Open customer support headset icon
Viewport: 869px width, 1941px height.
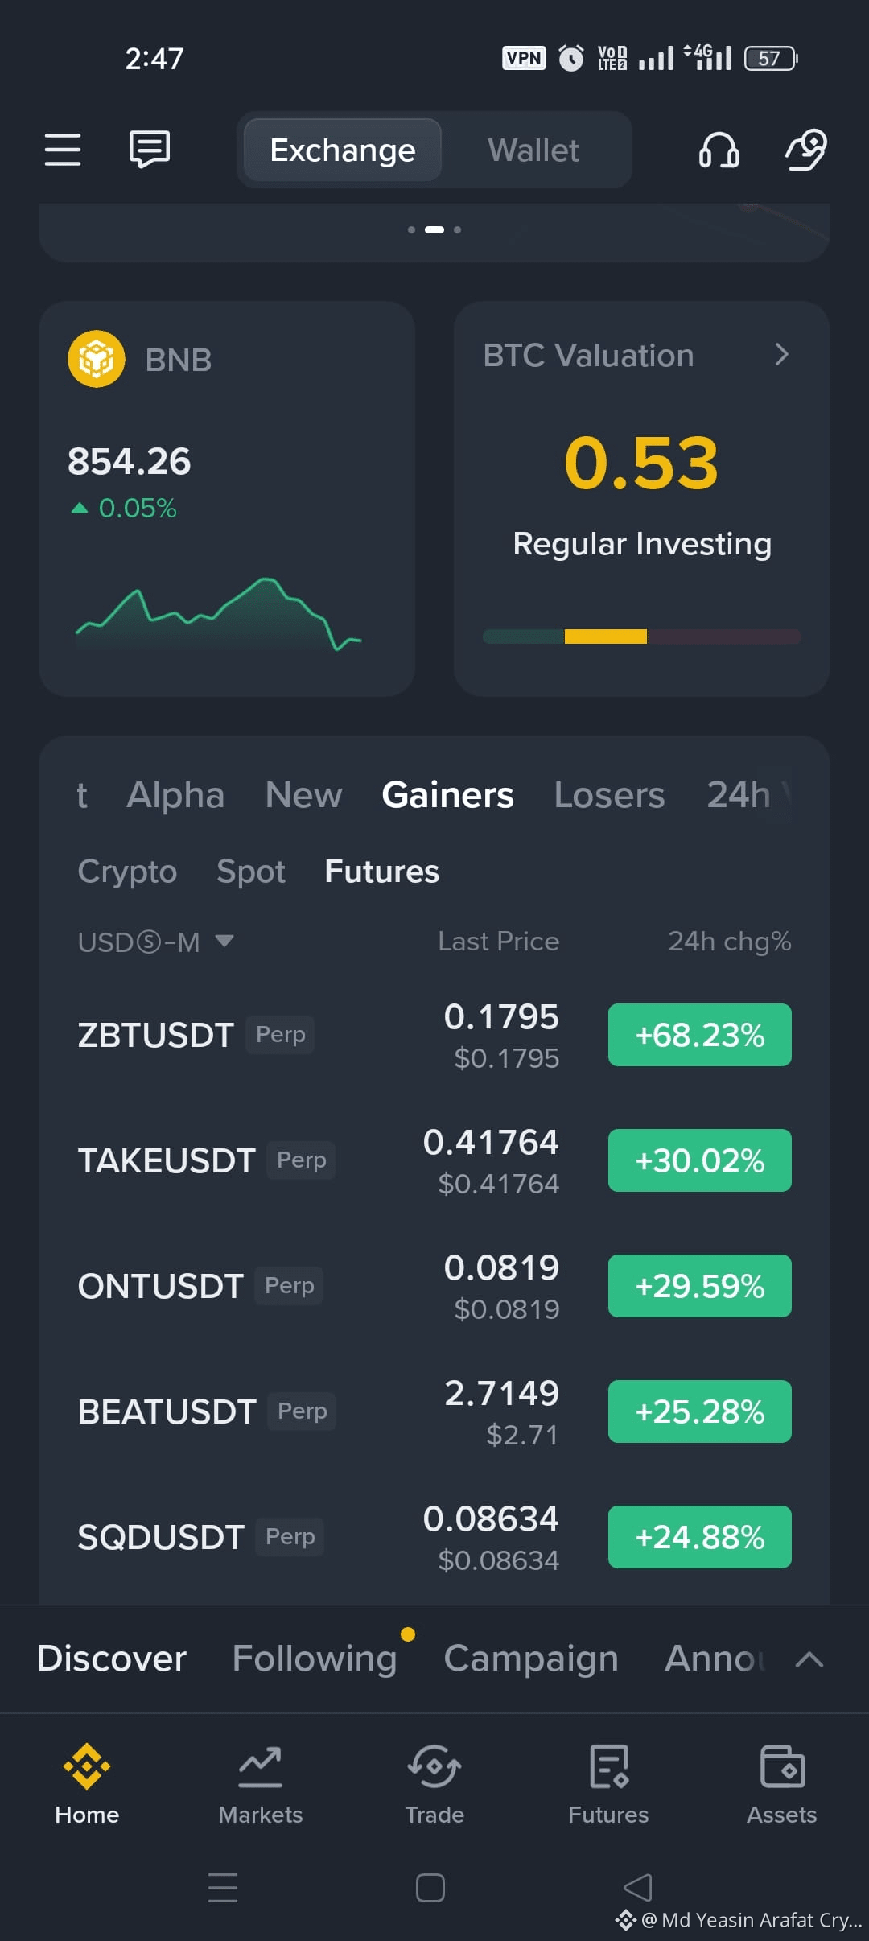click(x=719, y=150)
